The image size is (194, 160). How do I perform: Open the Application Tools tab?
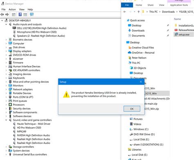(179, 5)
